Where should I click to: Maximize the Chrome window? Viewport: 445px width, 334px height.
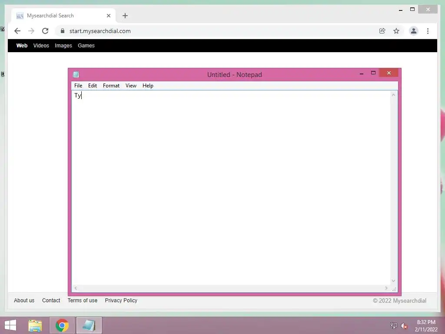(x=412, y=10)
